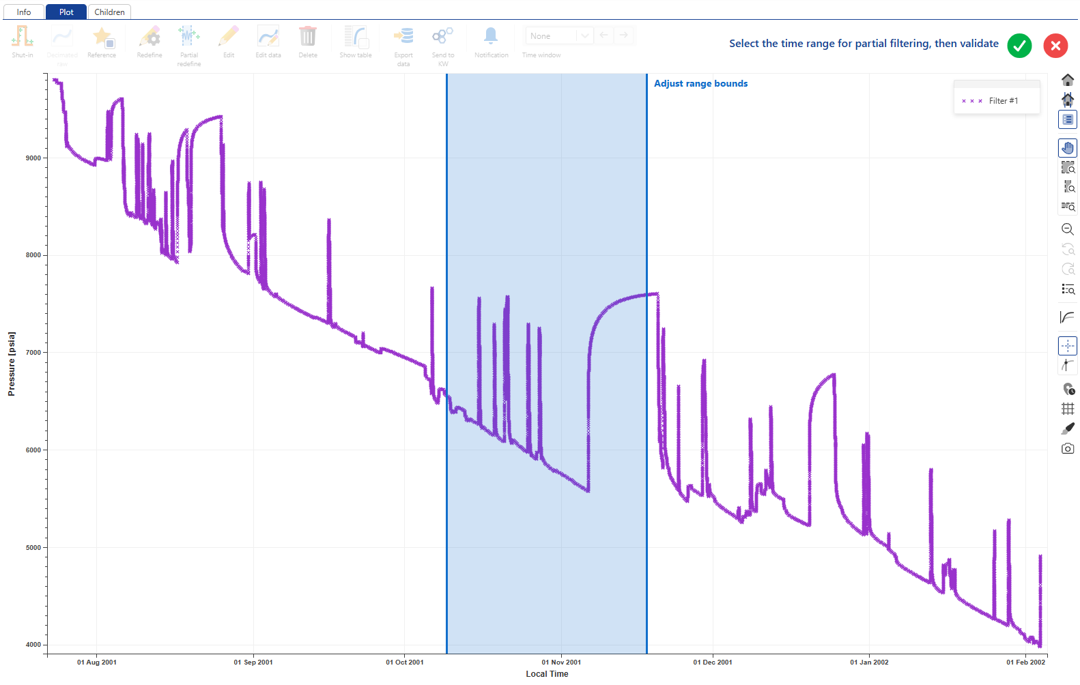Select the pan hand tool

(1068, 148)
